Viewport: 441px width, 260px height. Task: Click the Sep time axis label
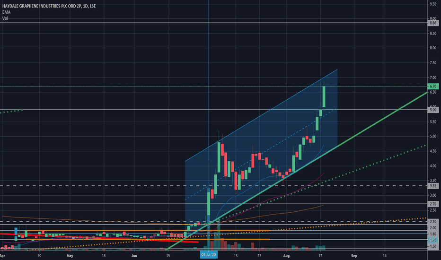coord(354,256)
